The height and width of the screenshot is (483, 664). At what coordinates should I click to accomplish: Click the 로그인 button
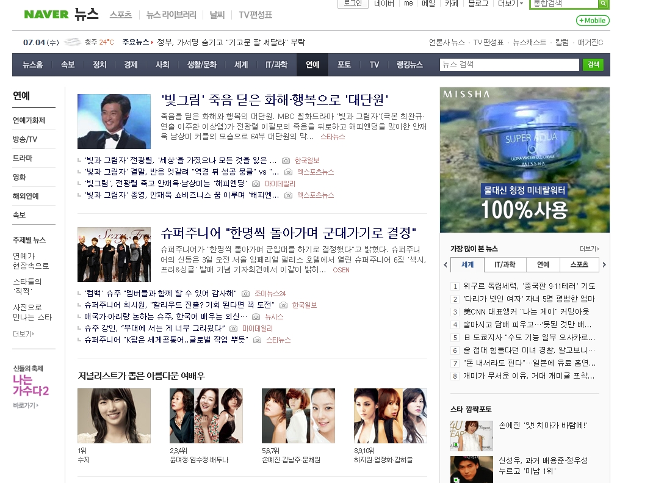coord(353,4)
